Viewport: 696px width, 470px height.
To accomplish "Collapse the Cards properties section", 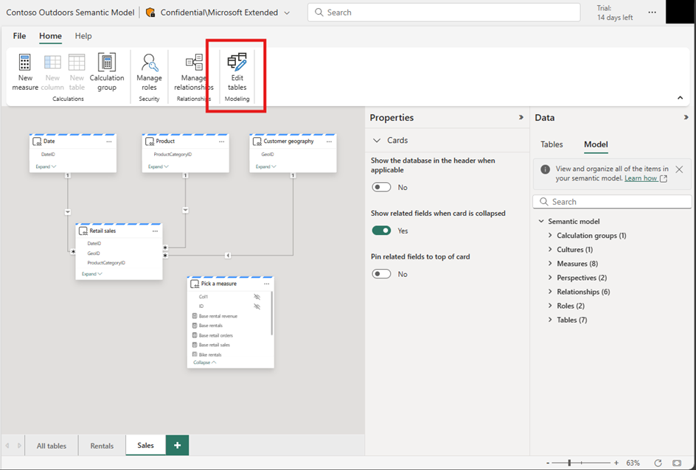I will (x=377, y=140).
